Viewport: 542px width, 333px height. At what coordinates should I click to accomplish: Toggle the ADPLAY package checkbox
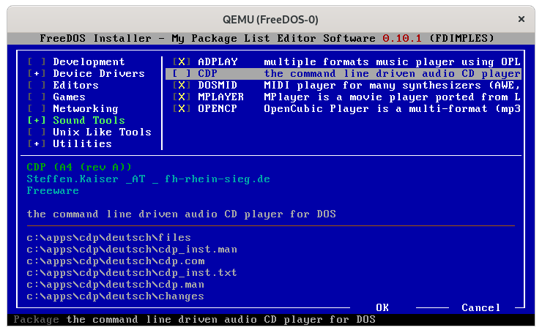[181, 62]
